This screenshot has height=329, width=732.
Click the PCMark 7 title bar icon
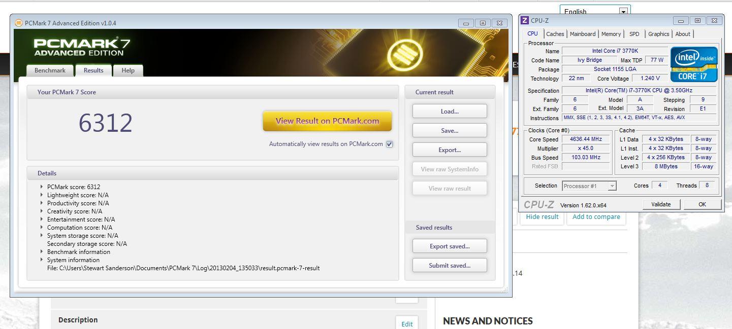[x=19, y=23]
